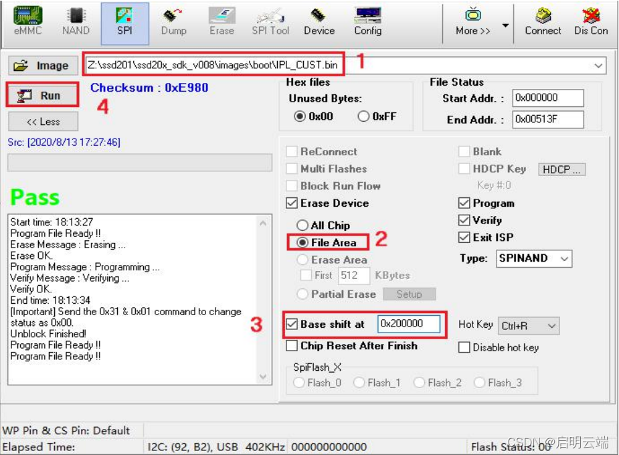Click the Start Addr. field
Viewport: 619px width, 455px height.
(x=548, y=98)
